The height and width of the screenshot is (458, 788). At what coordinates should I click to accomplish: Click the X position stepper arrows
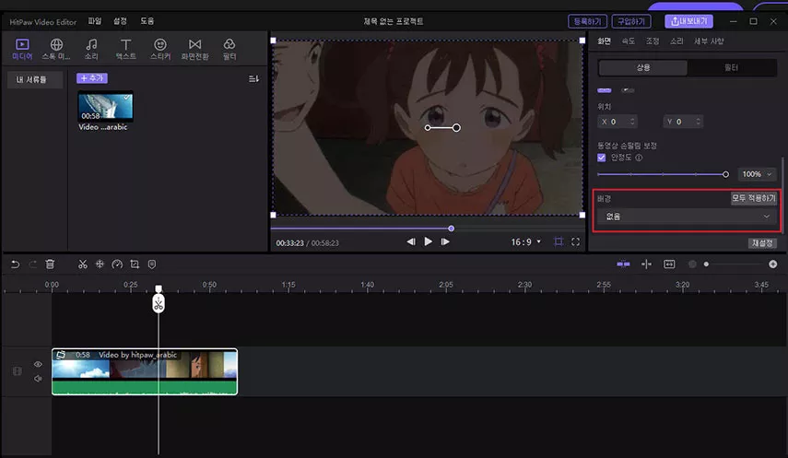(632, 121)
